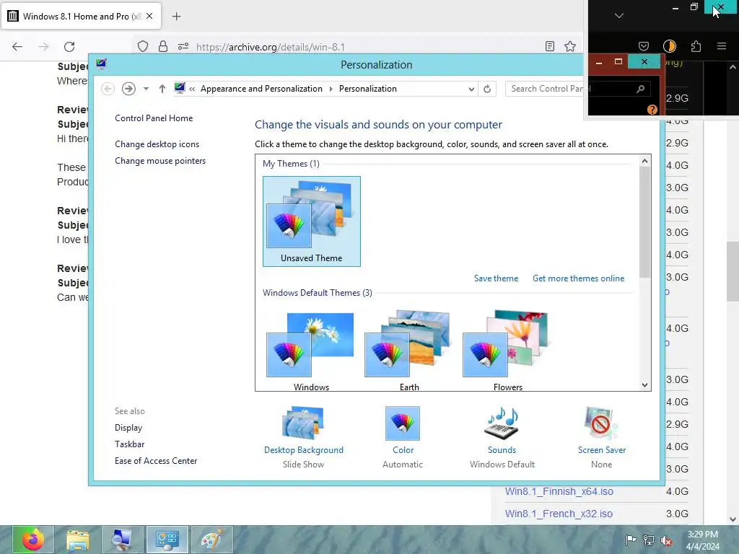Open the Firefox site permissions icon
Screen dimensions: 739x554
tap(183, 46)
